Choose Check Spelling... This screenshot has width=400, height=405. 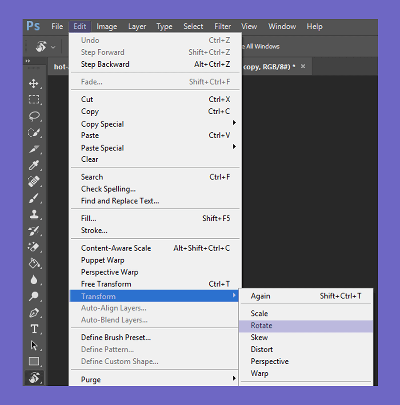click(155, 189)
